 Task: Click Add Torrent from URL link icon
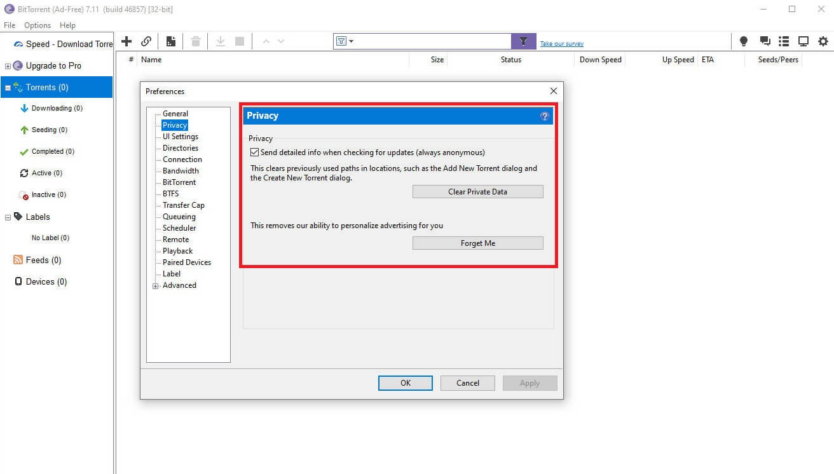tap(146, 41)
